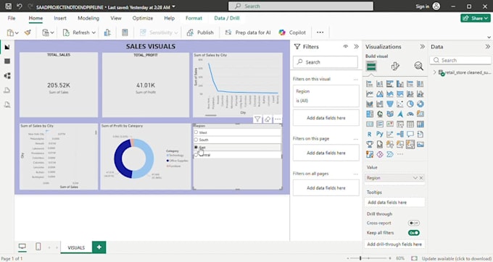Select the Gauge visual icon
Screen dimensions: 493x262
(x=410, y=114)
